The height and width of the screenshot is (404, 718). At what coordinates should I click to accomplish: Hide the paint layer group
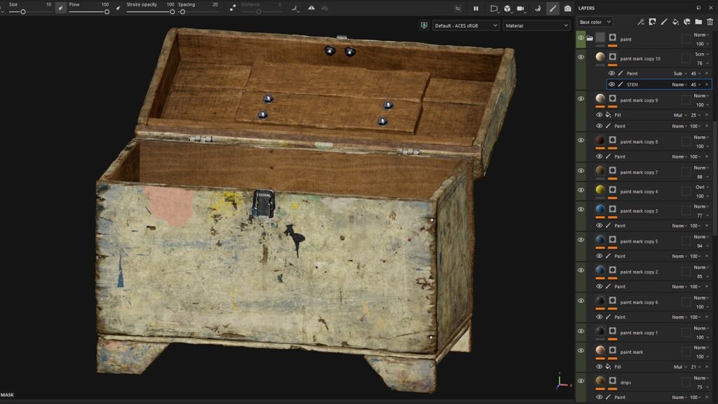pyautogui.click(x=581, y=37)
